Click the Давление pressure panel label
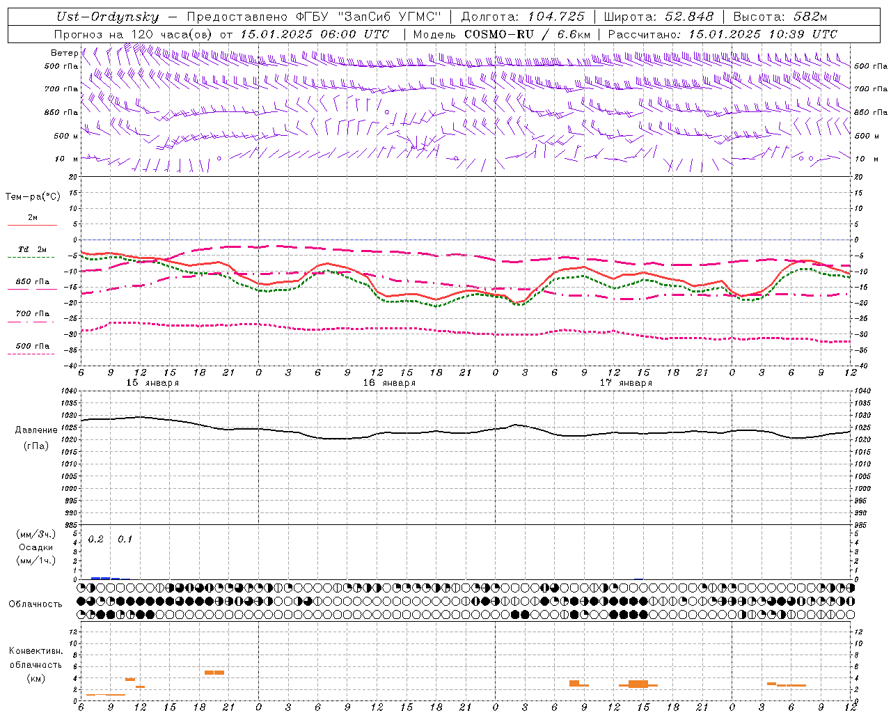Image resolution: width=891 pixels, height=713 pixels. [36, 430]
